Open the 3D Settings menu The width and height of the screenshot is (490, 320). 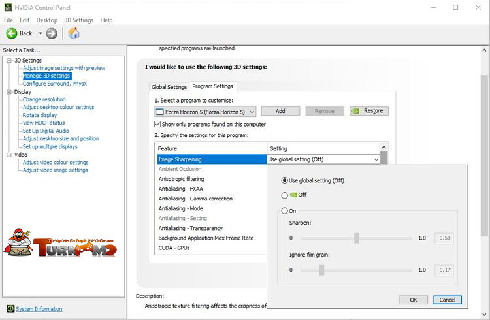pyautogui.click(x=79, y=20)
